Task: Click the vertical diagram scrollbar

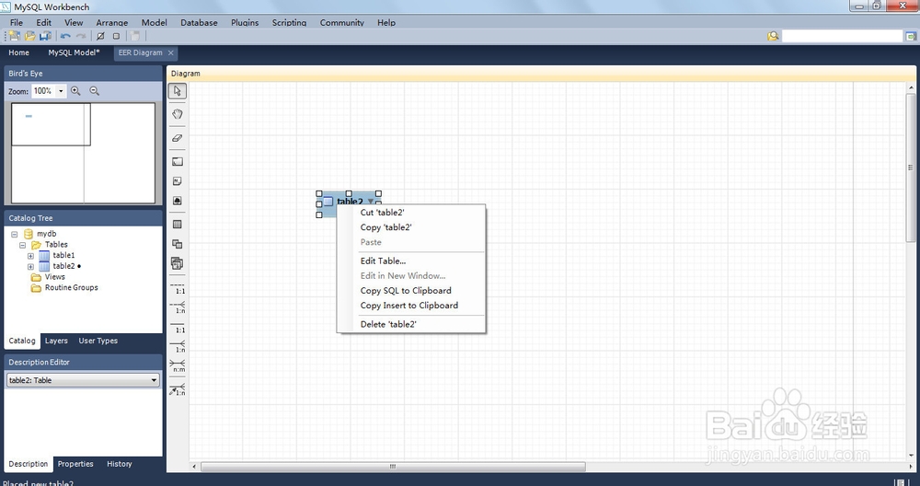Action: pos(911,168)
